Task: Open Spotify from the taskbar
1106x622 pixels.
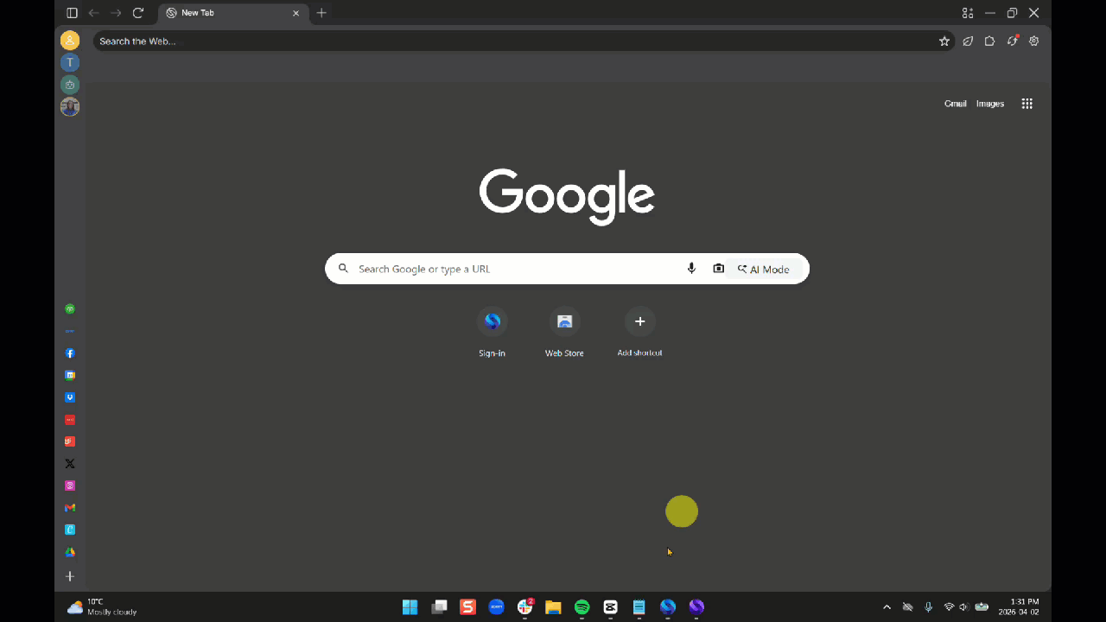Action: tap(582, 607)
